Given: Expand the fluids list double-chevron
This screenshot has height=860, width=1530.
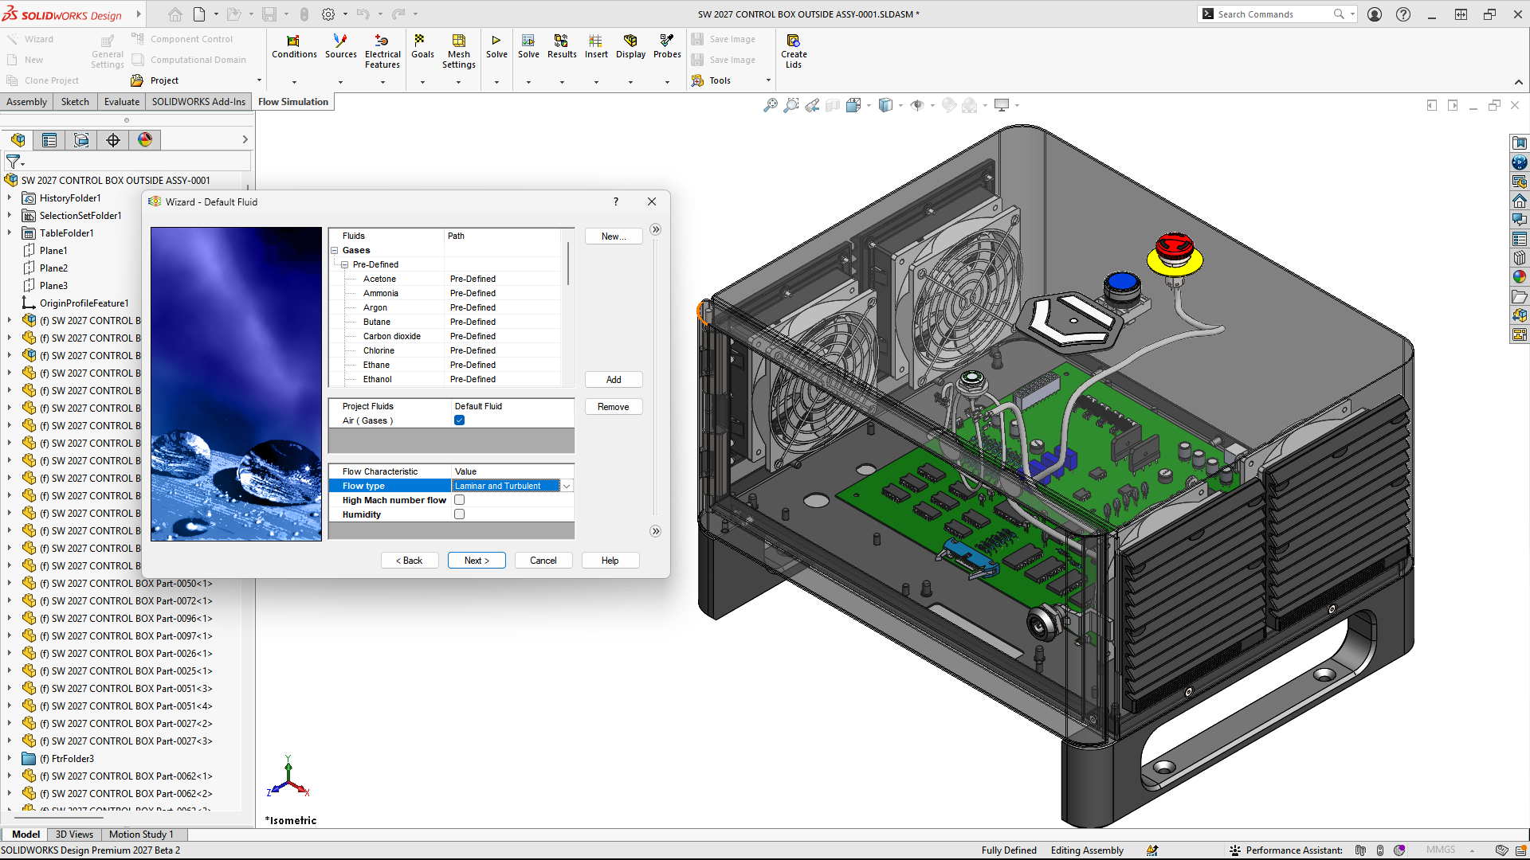Looking at the screenshot, I should [x=655, y=229].
